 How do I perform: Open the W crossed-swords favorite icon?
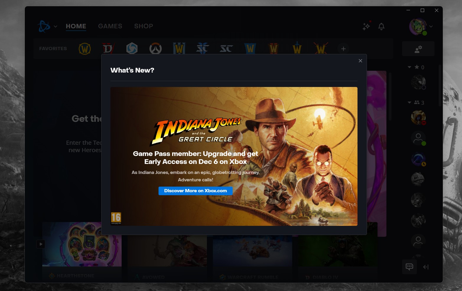[x=321, y=49]
